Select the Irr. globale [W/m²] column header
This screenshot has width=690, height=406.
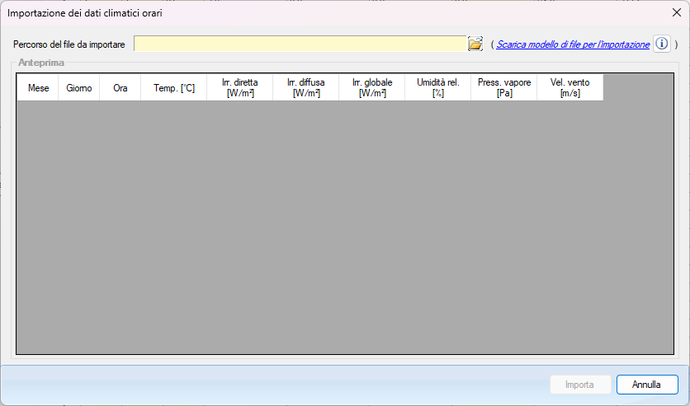[x=372, y=88]
